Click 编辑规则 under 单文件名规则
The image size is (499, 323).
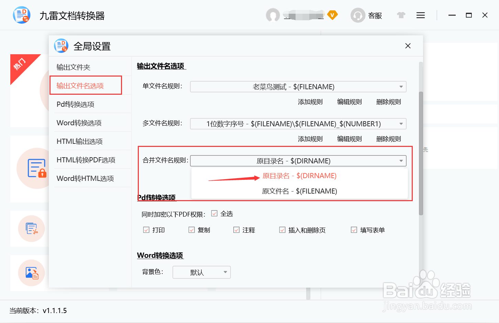point(350,102)
